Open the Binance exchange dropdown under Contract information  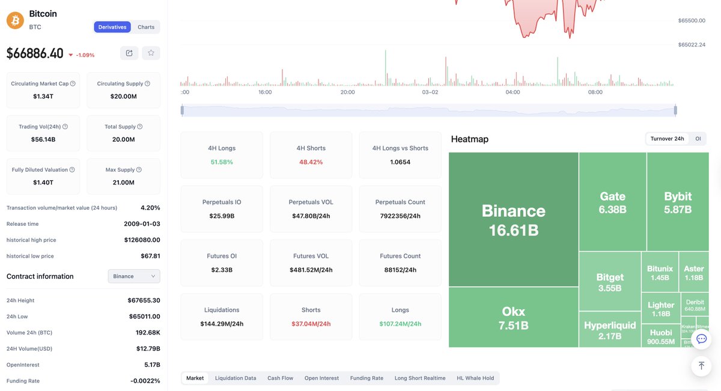click(133, 276)
